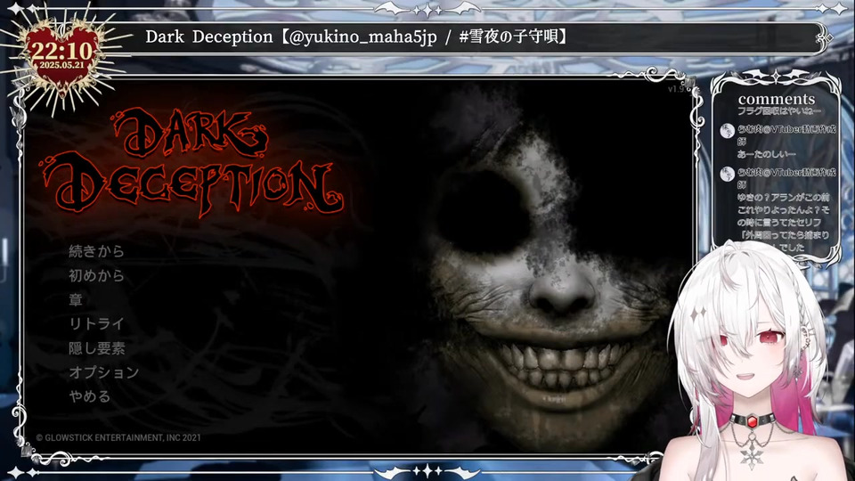Viewport: 855px width, 481px height.
Task: Choose the リトライ retry option
Action: (96, 324)
